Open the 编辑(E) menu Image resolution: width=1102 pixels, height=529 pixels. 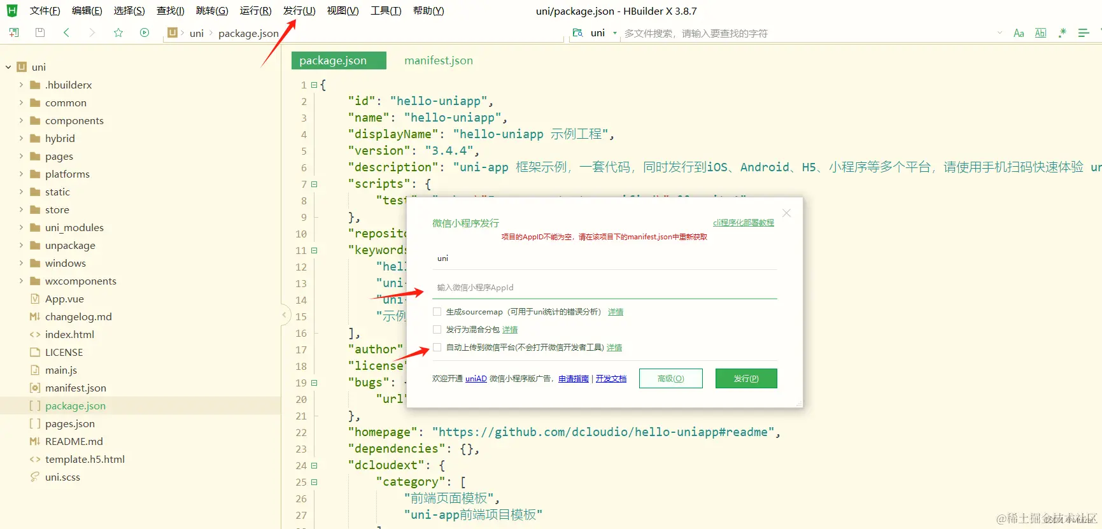click(x=87, y=11)
